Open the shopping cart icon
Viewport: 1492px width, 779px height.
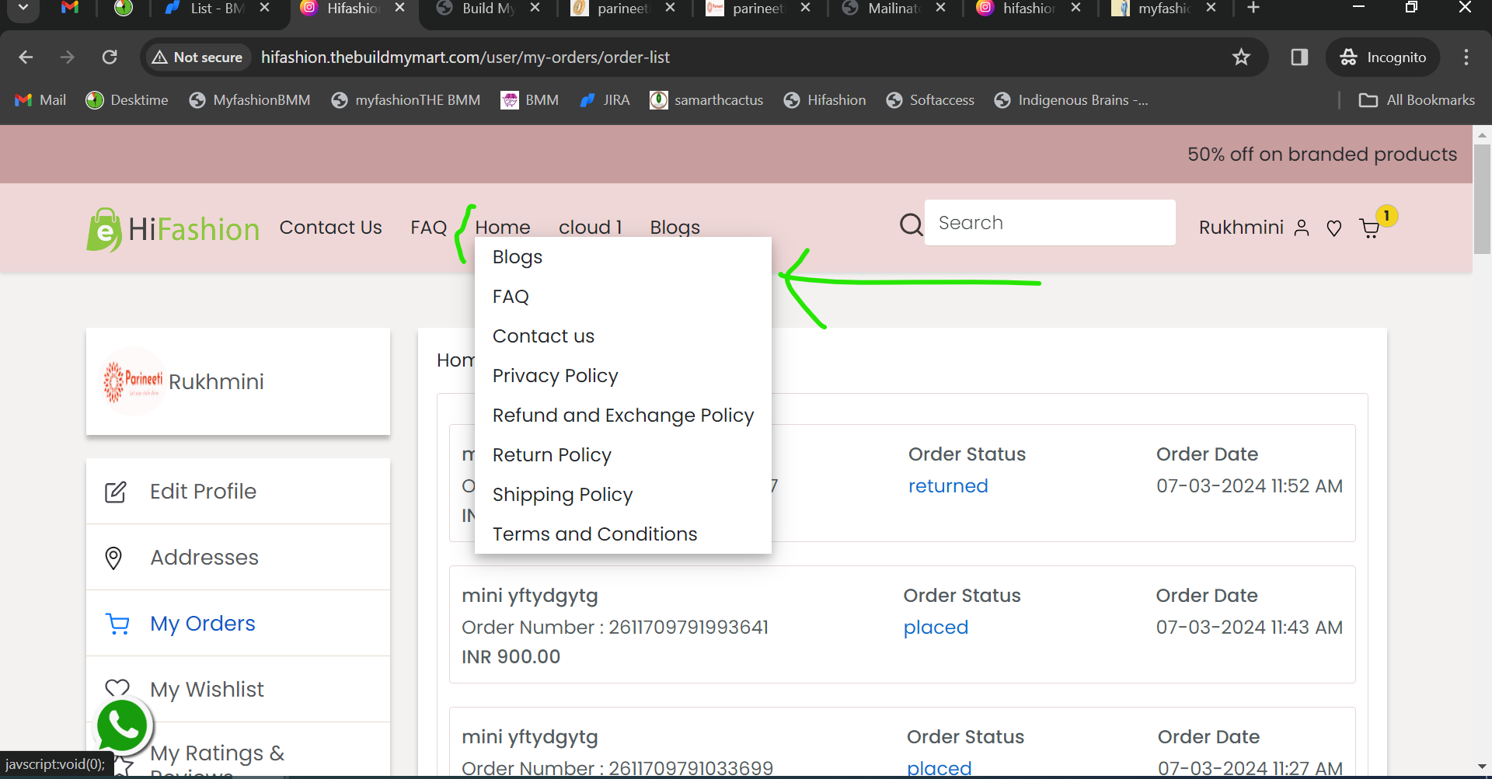tap(1369, 228)
